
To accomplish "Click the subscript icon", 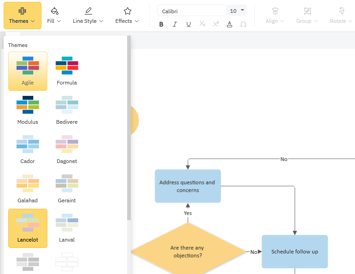I will (202, 24).
